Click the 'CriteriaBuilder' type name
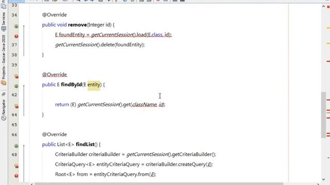Screen dimensions: 330x185 pyautogui.click(x=71, y=154)
